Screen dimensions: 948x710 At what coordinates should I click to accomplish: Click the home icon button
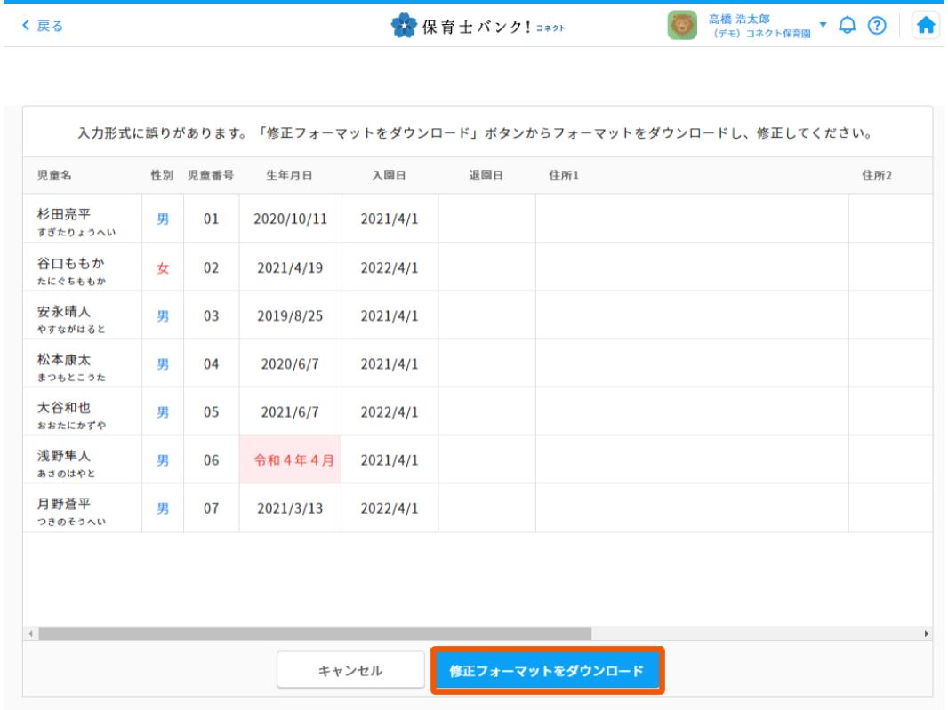pos(926,26)
